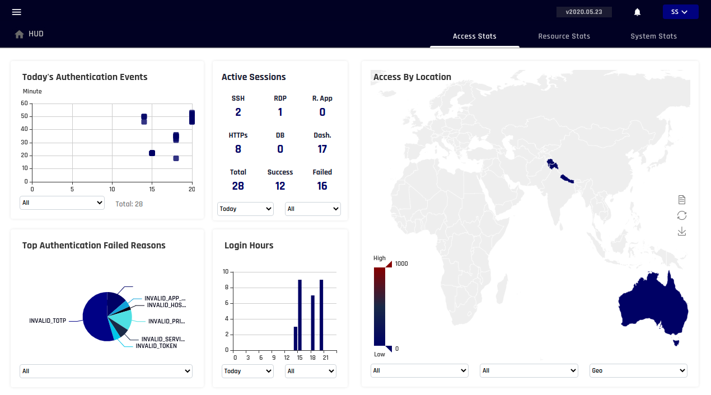Image resolution: width=711 pixels, height=395 pixels.
Task: Expand the All filter under failed reasons
Action: 106,371
